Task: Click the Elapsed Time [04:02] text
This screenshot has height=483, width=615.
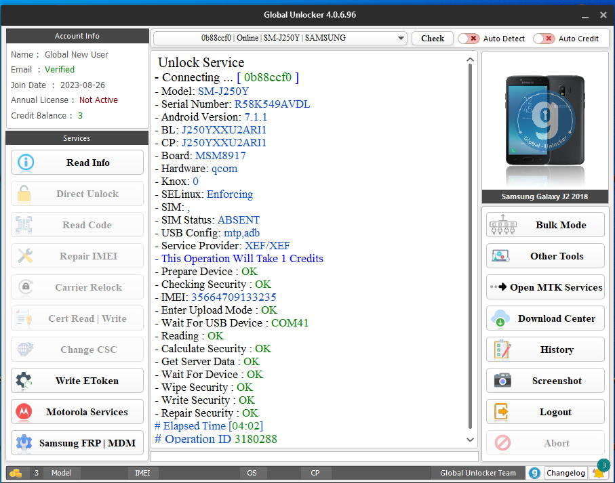Action: 209,426
